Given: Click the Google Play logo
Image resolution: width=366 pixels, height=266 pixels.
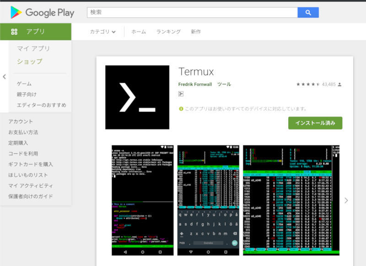Looking at the screenshot, I should click(x=42, y=13).
